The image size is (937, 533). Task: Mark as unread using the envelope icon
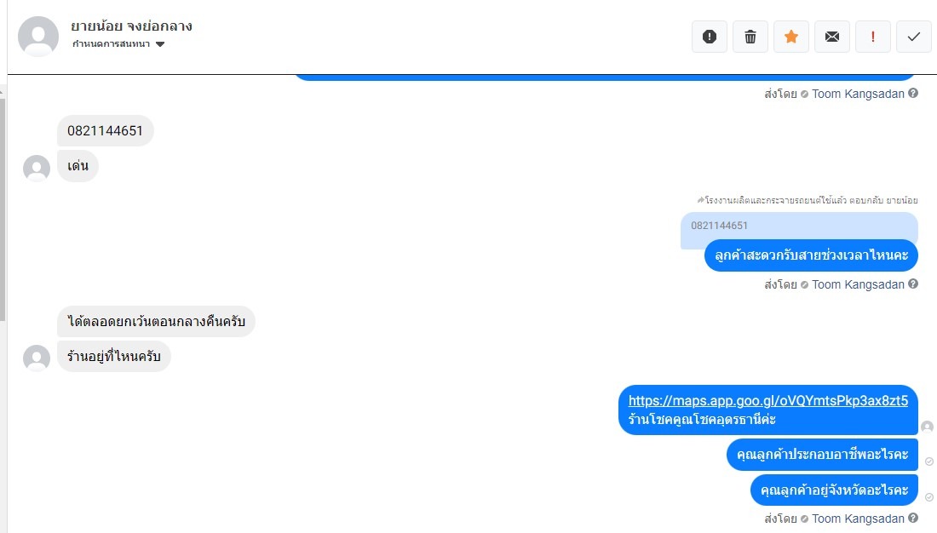832,37
